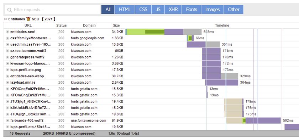
Task: Click the entidades-seo/ URL text
Action: pos(22,32)
